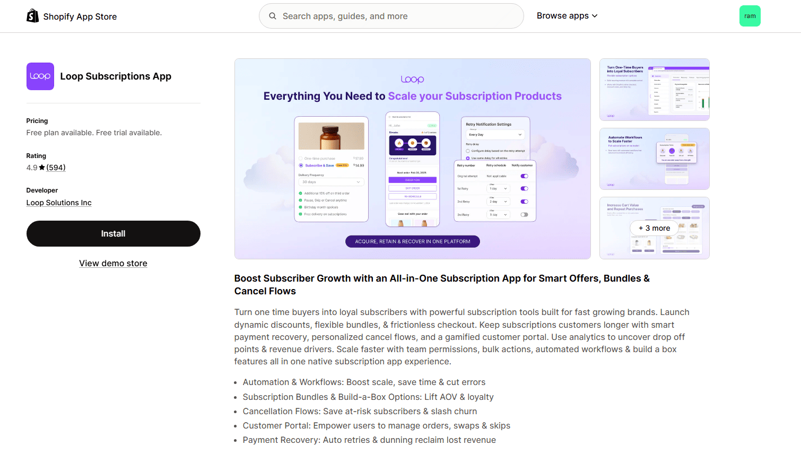Show the 3 more screenshots

point(655,228)
